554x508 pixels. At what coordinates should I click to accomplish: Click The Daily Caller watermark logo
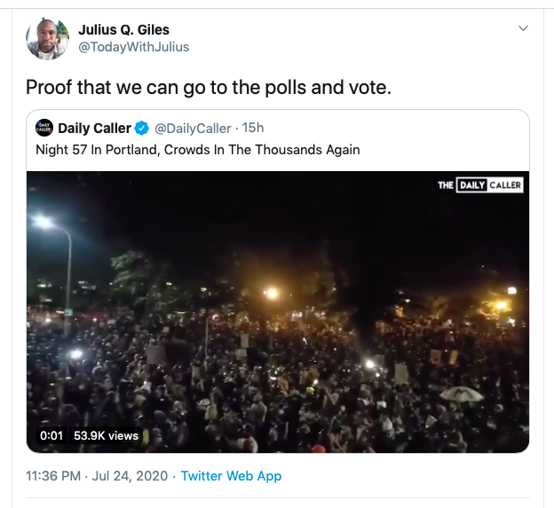coord(480,185)
